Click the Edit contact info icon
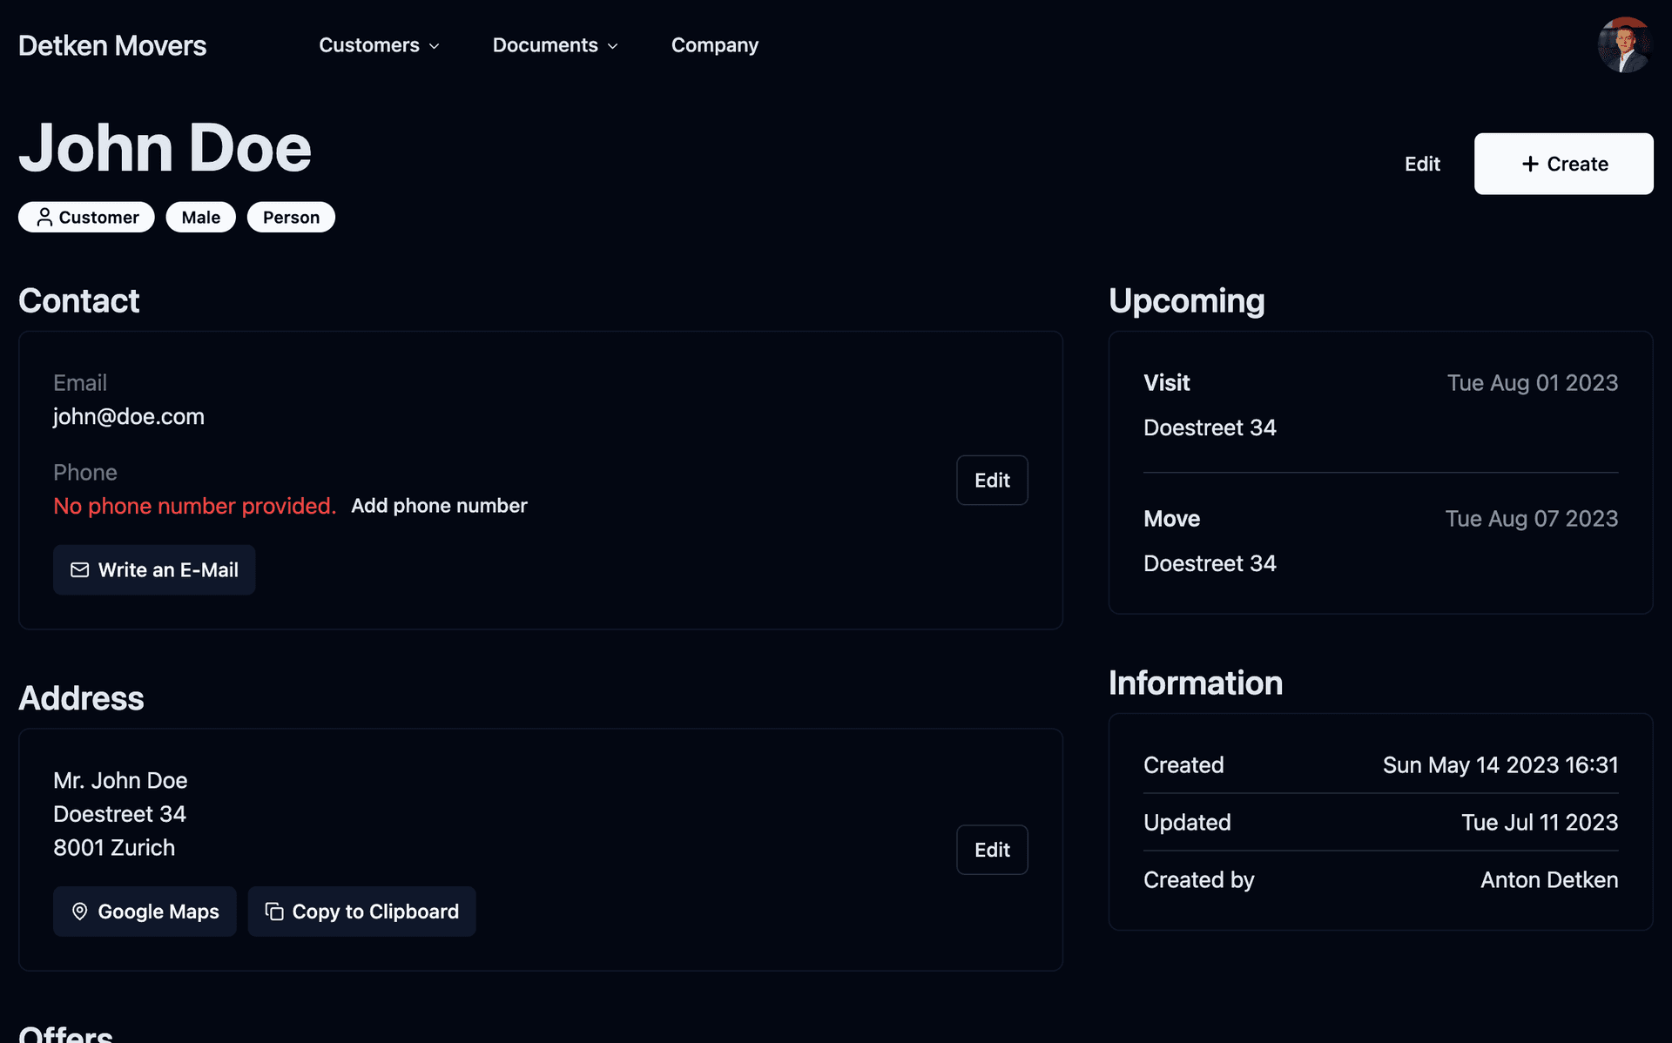 993,480
